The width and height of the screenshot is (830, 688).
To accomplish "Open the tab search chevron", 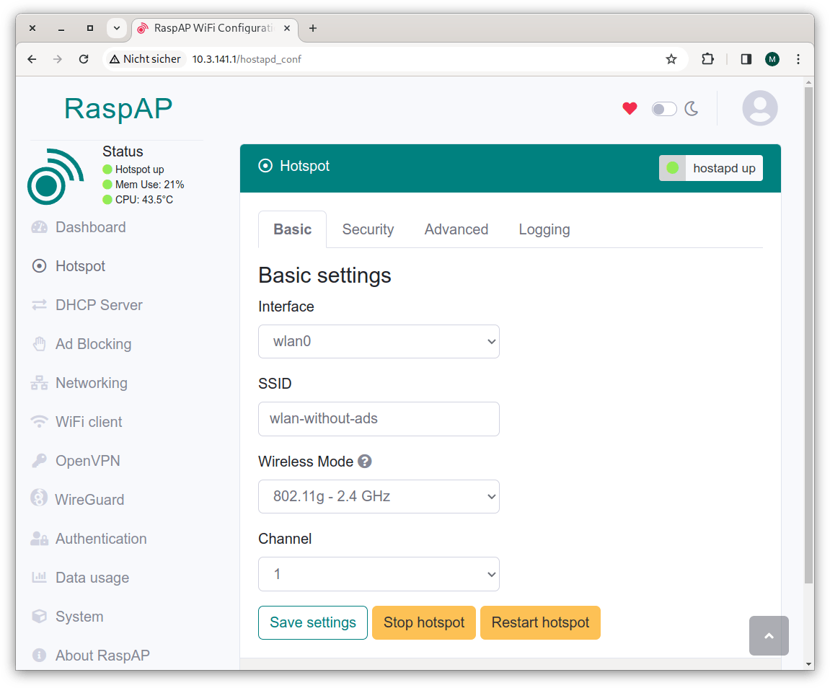I will click(117, 28).
